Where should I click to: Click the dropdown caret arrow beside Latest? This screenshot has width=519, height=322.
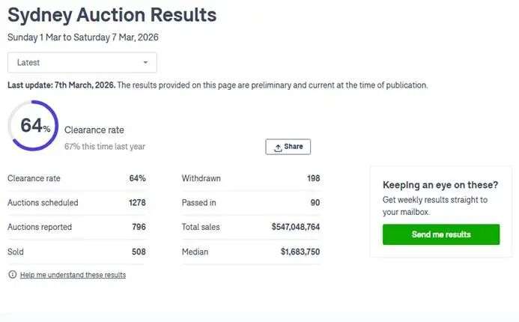[145, 62]
